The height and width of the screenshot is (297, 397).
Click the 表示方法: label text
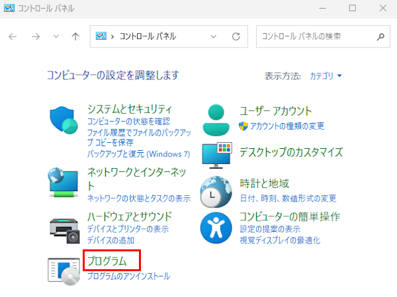click(283, 75)
